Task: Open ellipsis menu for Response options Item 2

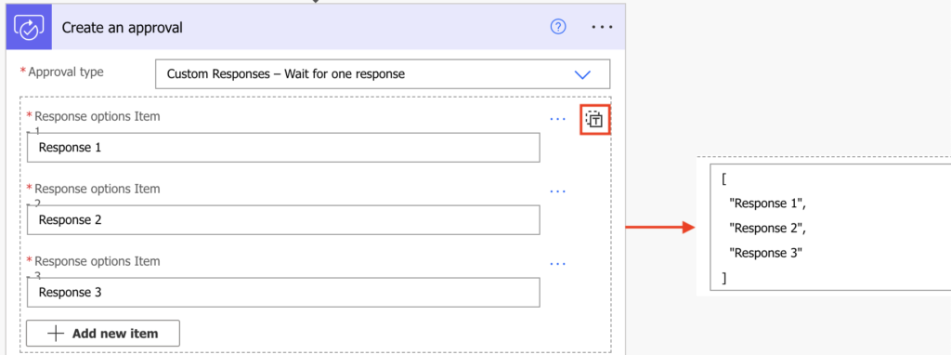Action: click(x=557, y=191)
